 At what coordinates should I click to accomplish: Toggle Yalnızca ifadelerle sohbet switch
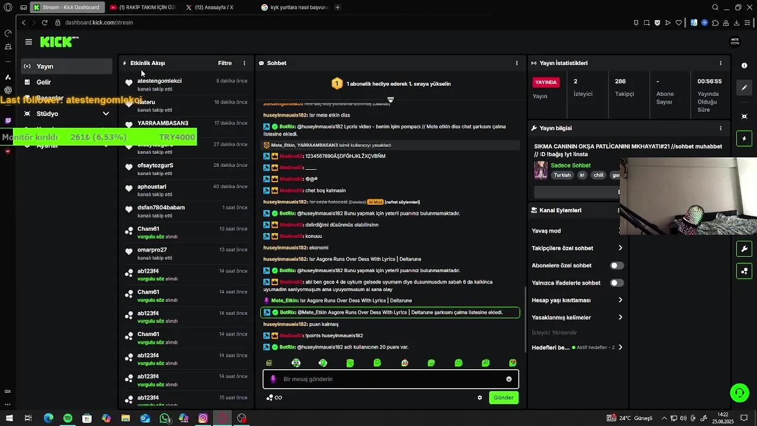tap(617, 283)
